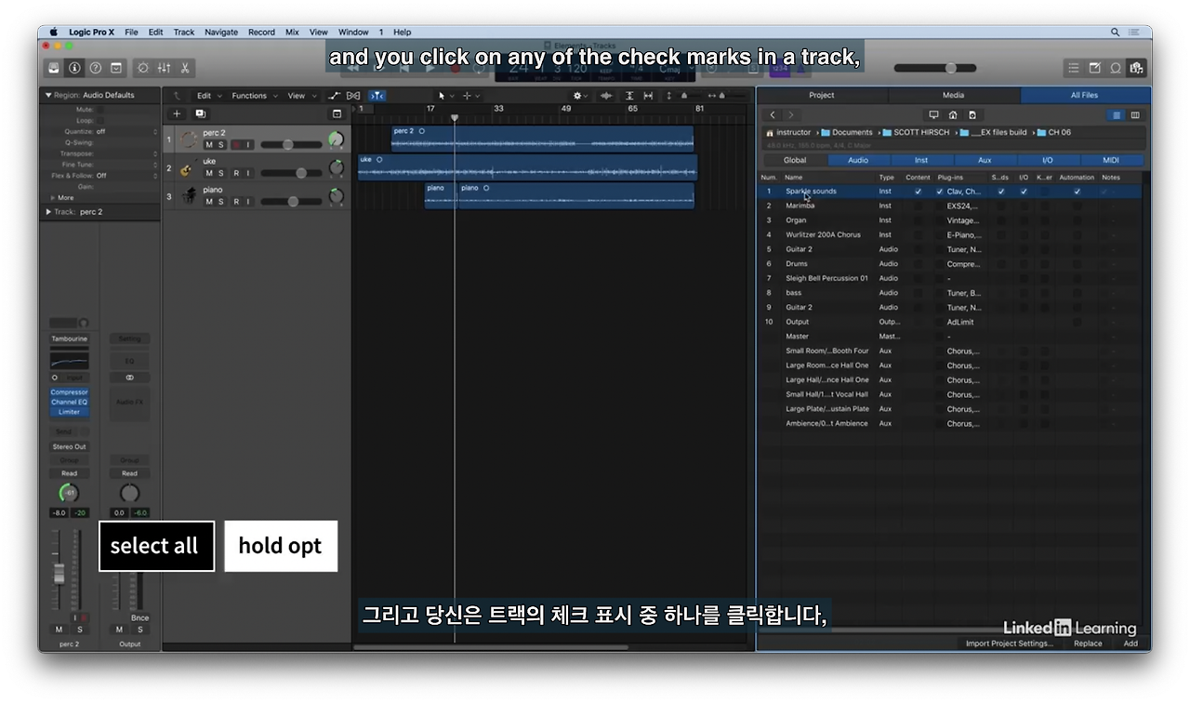
Task: Toggle the Global filter button
Action: (795, 160)
